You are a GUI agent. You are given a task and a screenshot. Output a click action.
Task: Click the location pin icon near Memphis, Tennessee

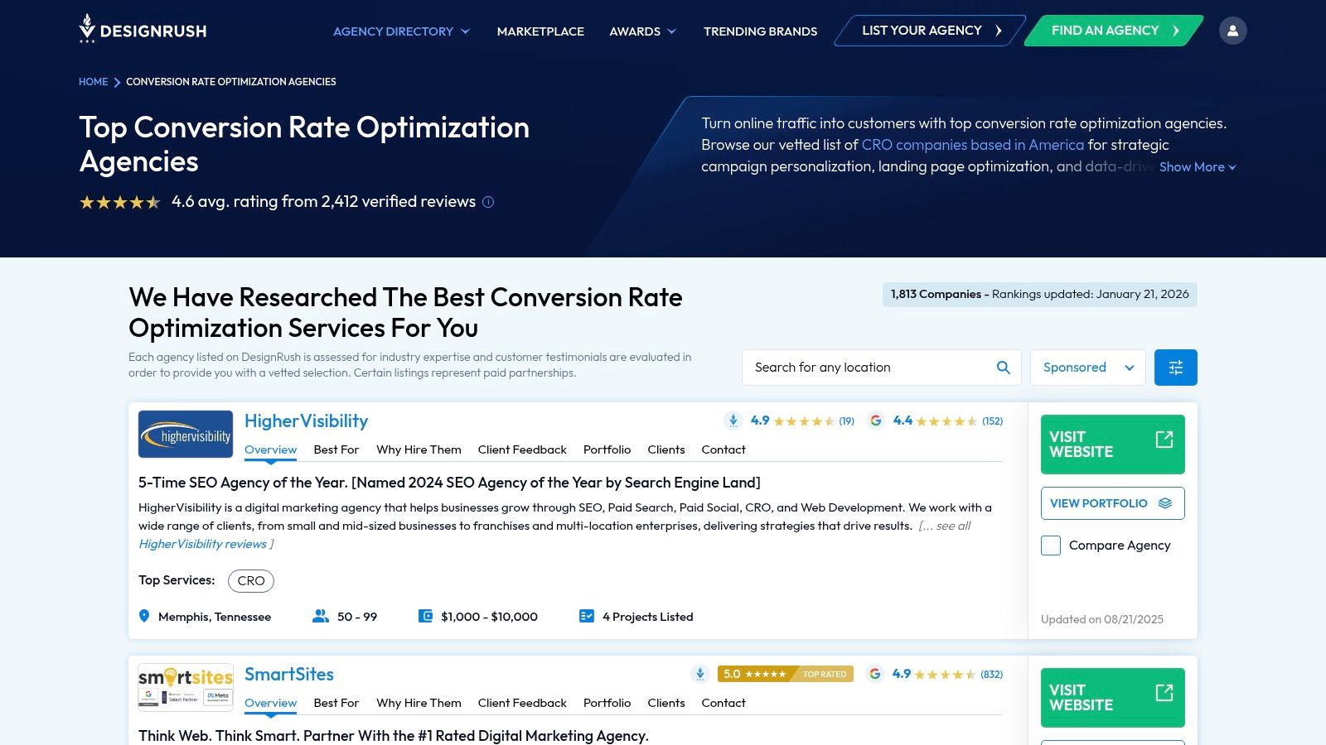[x=143, y=616]
